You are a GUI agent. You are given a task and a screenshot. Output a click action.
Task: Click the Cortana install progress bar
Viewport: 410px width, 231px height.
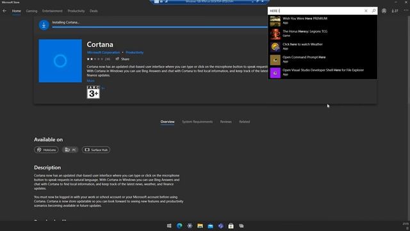[160, 27]
